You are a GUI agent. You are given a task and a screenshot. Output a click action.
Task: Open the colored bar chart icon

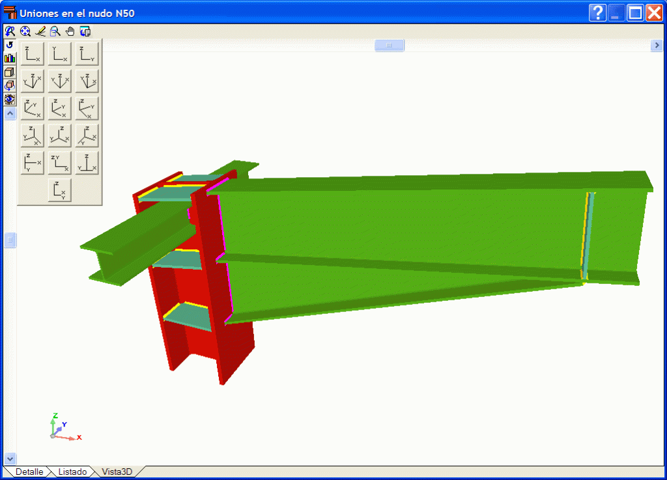point(10,59)
